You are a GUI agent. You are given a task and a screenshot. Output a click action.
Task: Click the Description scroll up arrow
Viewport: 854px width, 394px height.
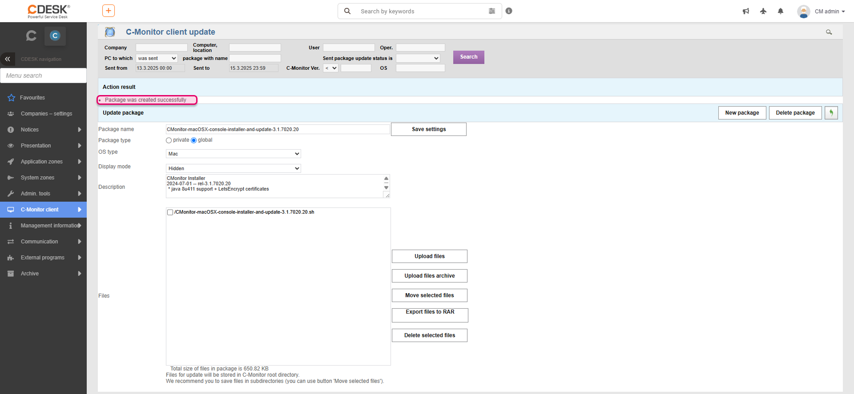coord(386,178)
